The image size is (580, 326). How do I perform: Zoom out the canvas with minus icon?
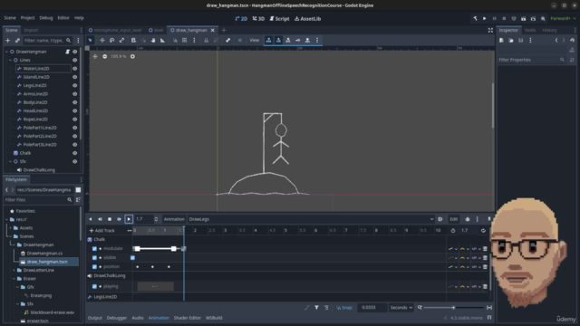point(105,56)
